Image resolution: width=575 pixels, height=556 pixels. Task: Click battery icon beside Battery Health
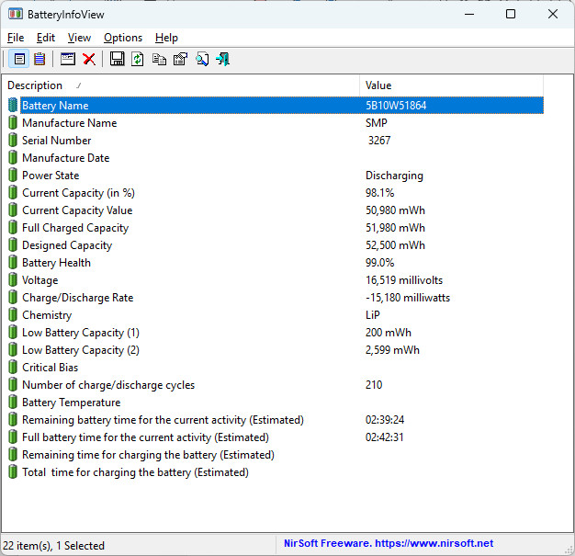pyautogui.click(x=13, y=263)
